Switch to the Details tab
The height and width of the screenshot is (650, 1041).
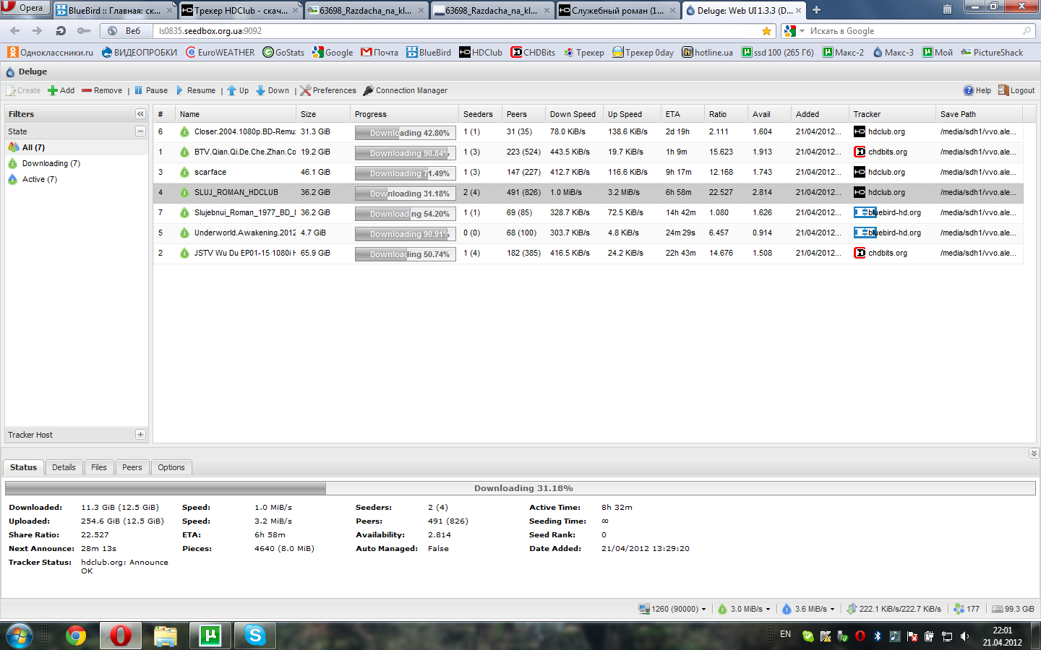pos(64,467)
